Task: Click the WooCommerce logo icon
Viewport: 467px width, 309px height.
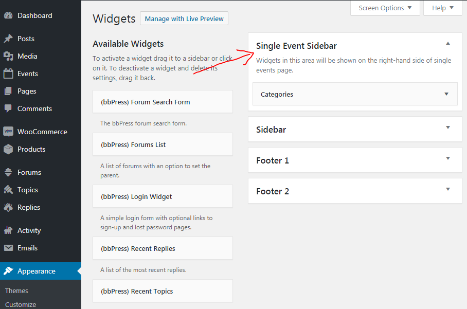Action: [8, 131]
